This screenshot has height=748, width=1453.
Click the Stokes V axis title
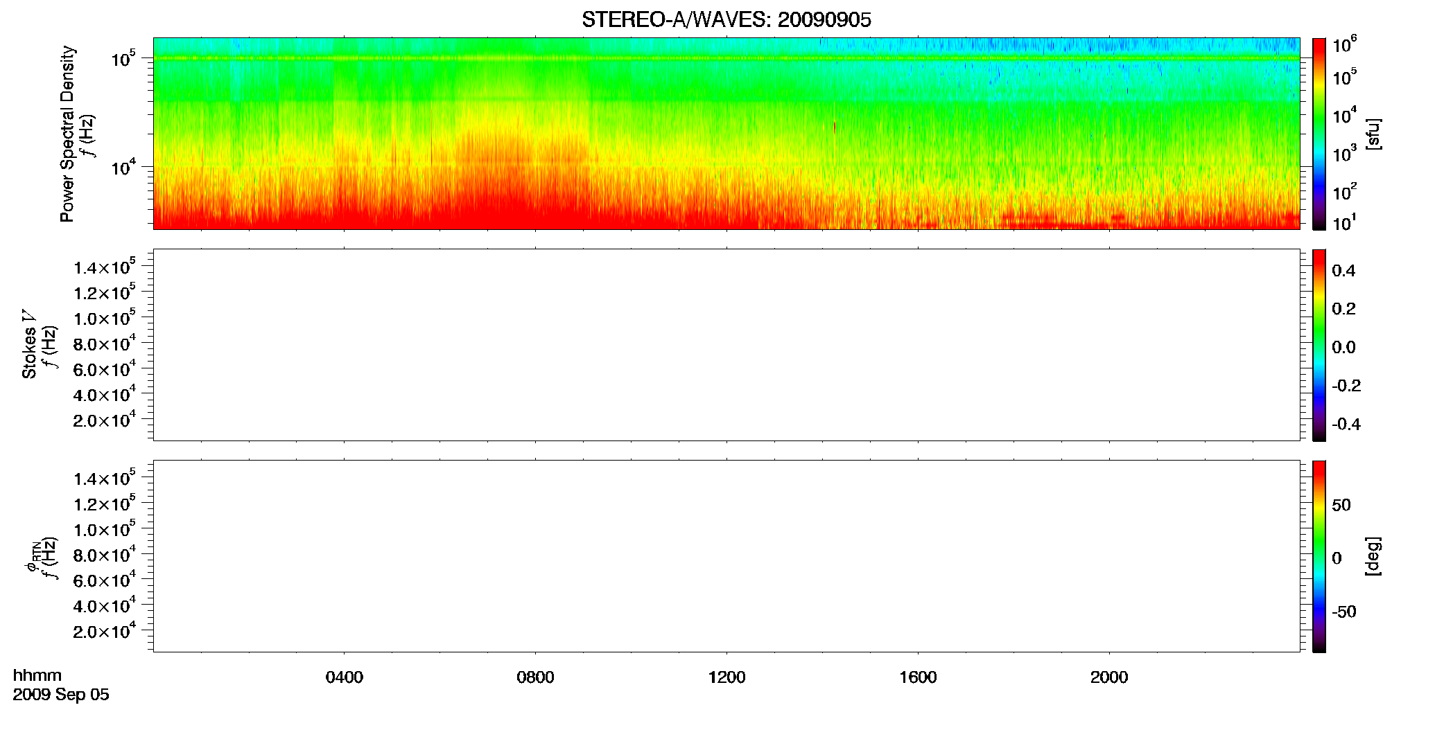click(x=29, y=345)
